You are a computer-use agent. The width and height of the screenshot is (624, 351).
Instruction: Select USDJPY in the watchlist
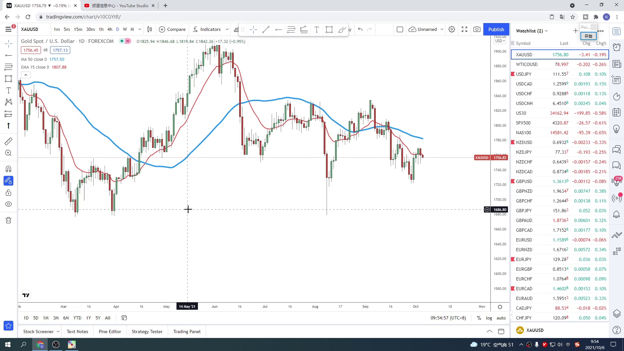[x=524, y=74]
